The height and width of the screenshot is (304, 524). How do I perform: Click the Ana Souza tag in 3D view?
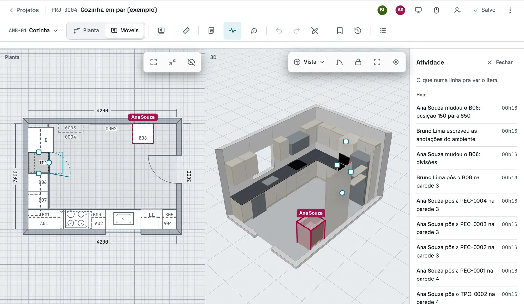tap(311, 213)
